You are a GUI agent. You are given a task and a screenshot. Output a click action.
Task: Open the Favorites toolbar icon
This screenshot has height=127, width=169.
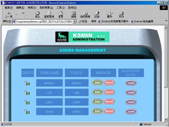pyautogui.click(x=85, y=14)
